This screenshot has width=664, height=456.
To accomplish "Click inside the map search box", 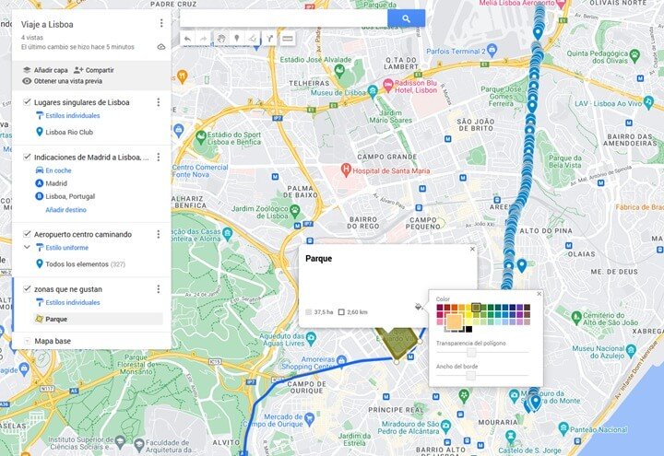I will [x=284, y=18].
